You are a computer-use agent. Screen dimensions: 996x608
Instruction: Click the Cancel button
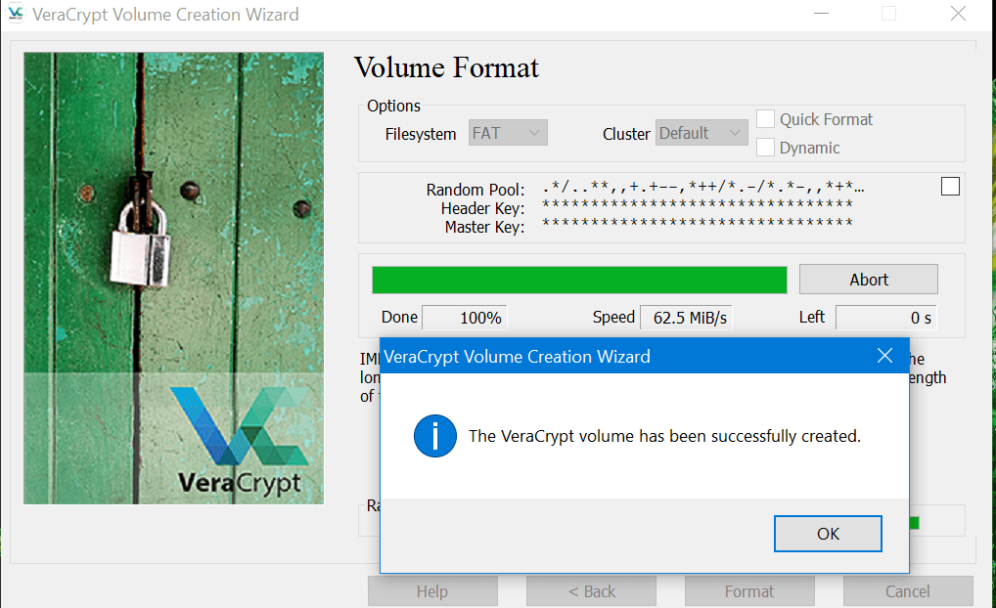coord(908,590)
